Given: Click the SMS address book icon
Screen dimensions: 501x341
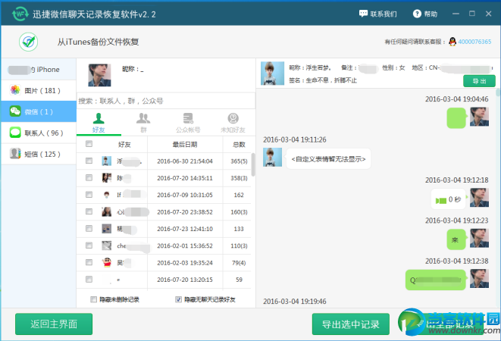Looking at the screenshot, I should (15, 153).
